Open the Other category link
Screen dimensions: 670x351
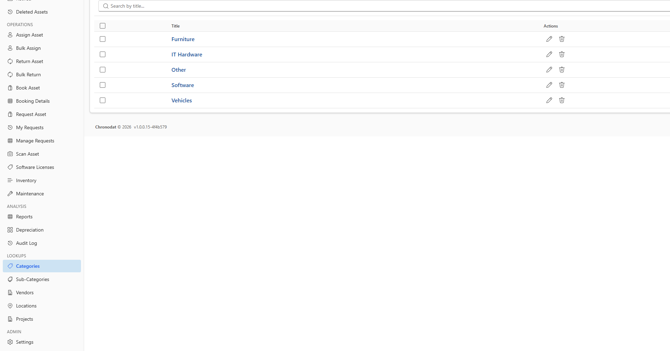pyautogui.click(x=179, y=70)
